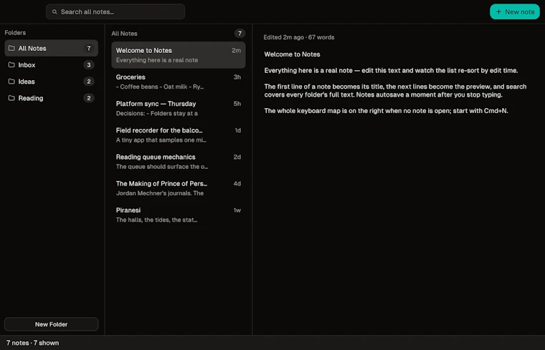Viewport: 545px width, 350px height.
Task: Click the Decisions: - Folders stay preview text
Action: [x=157, y=113]
